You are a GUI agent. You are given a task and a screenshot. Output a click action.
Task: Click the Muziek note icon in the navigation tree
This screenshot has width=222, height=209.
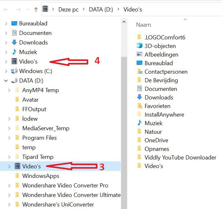click(14, 52)
